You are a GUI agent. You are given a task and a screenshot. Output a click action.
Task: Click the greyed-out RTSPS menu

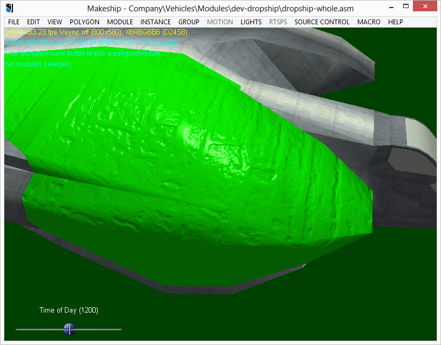[278, 22]
